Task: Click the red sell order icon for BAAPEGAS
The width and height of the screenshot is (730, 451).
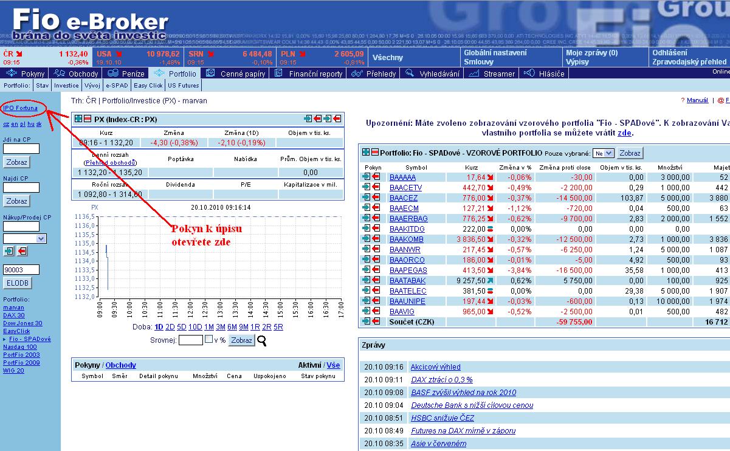Action: pyautogui.click(x=376, y=270)
